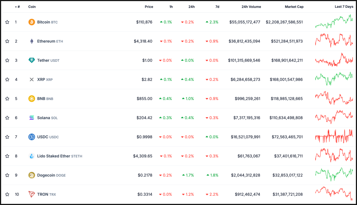Sort by the # rank column
The width and height of the screenshot is (357, 205).
coord(17,7)
